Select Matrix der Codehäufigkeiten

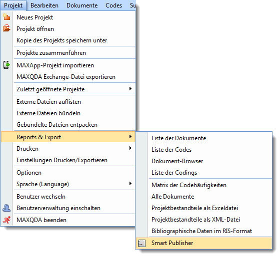[x=204, y=185]
